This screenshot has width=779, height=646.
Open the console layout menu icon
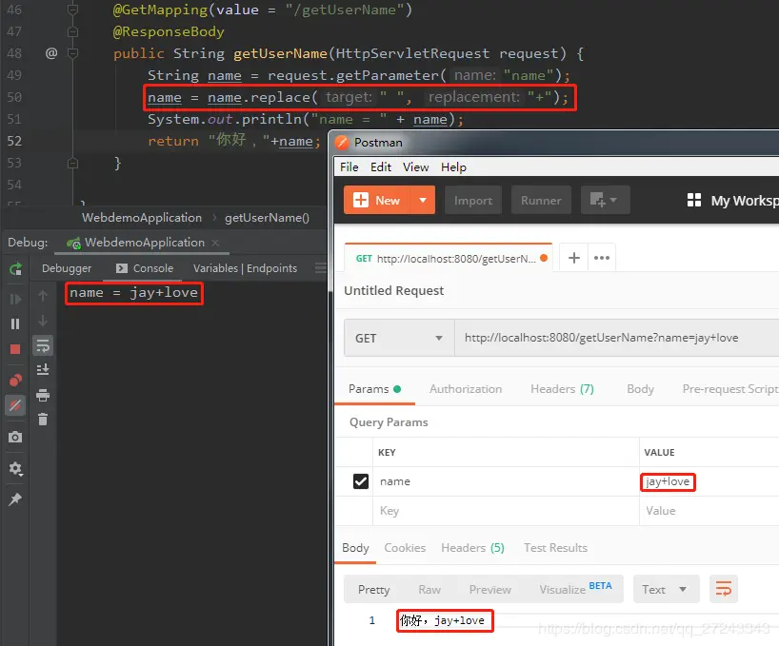point(320,268)
